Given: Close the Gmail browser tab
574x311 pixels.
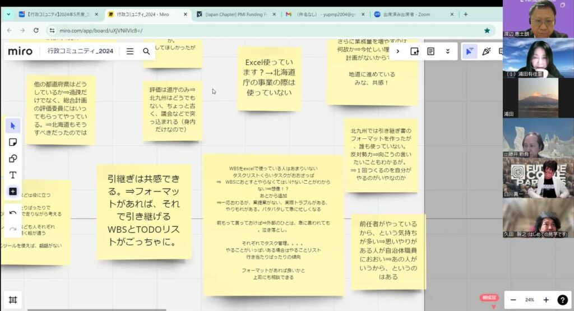Looking at the screenshot, I should (x=363, y=14).
